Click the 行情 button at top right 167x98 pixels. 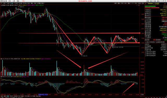click(x=147, y=1)
